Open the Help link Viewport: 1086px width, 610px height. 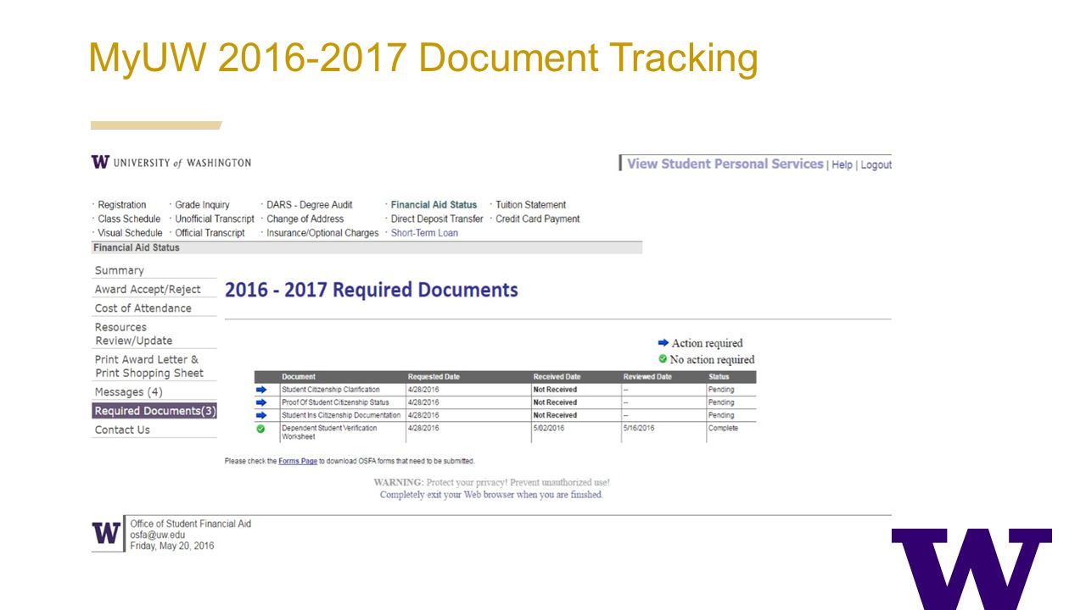tap(842, 164)
